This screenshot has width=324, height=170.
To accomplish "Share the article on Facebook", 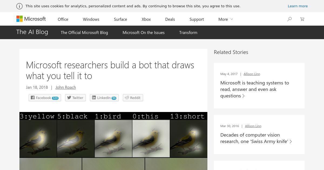I will [45, 98].
